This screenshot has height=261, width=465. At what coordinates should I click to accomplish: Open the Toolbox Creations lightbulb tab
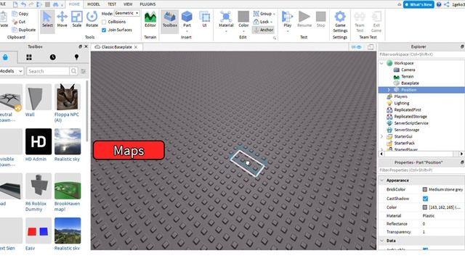coord(76,57)
